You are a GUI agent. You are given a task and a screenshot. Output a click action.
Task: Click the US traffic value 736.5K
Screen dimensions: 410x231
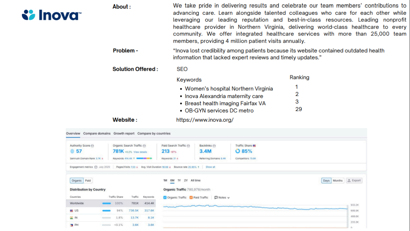[x=134, y=211]
